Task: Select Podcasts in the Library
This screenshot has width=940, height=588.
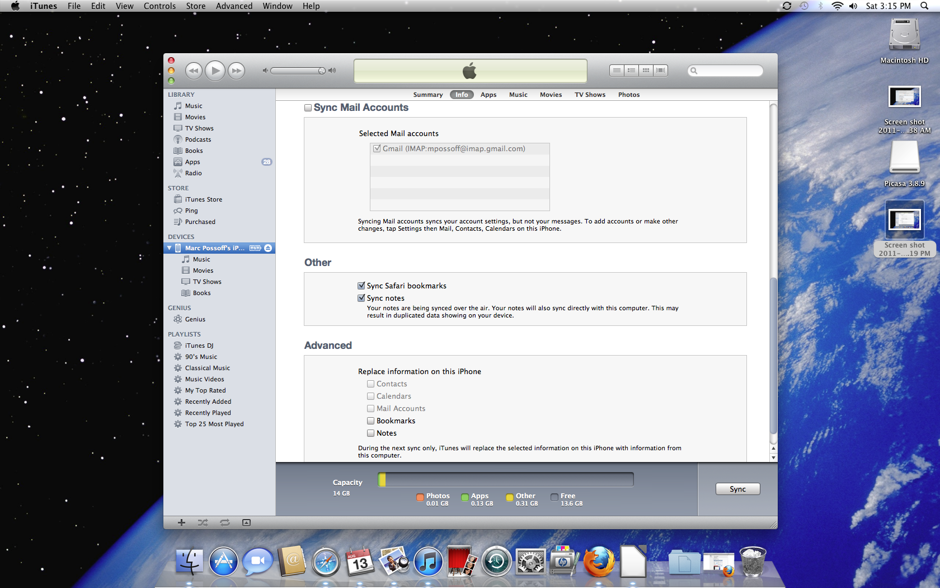Action: pos(198,139)
